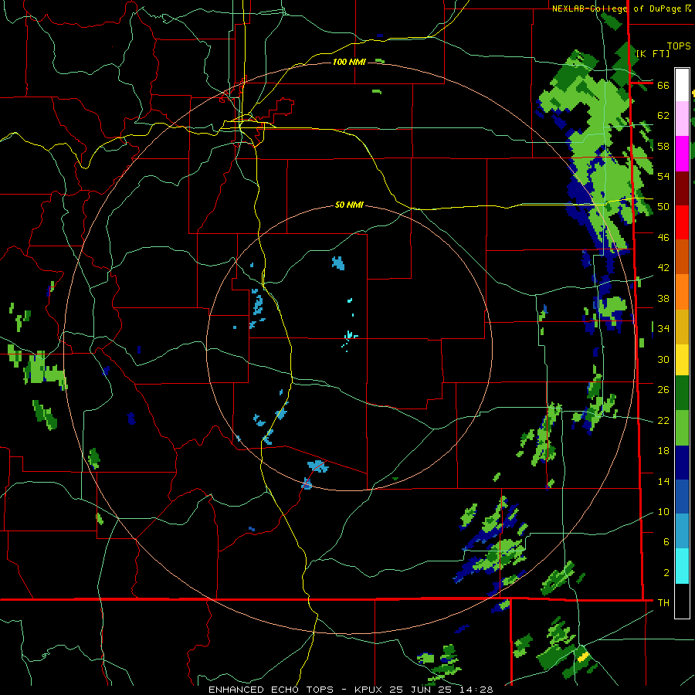The image size is (695, 695).
Task: Click the 54 scale label
Action: point(663,176)
